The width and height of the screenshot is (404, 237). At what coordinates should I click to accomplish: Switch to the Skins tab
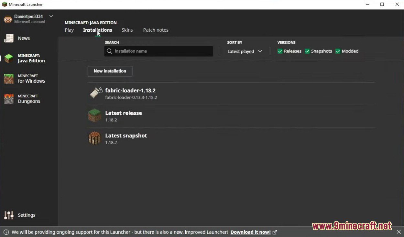click(127, 30)
